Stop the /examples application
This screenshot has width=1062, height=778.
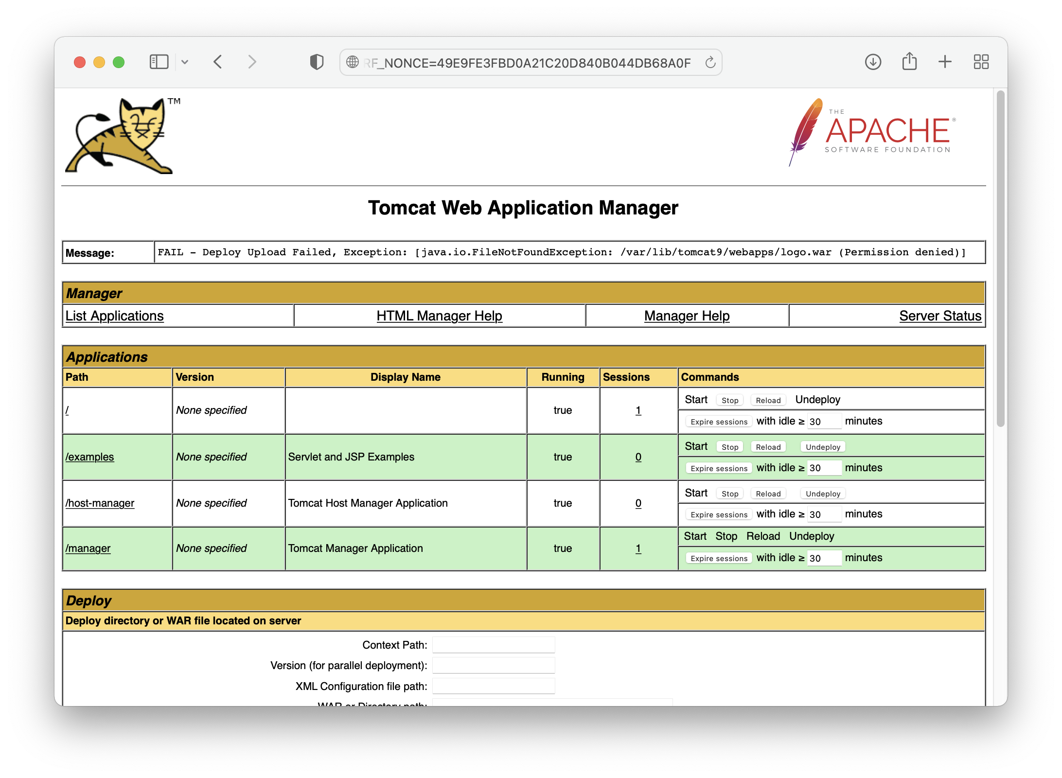[729, 447]
